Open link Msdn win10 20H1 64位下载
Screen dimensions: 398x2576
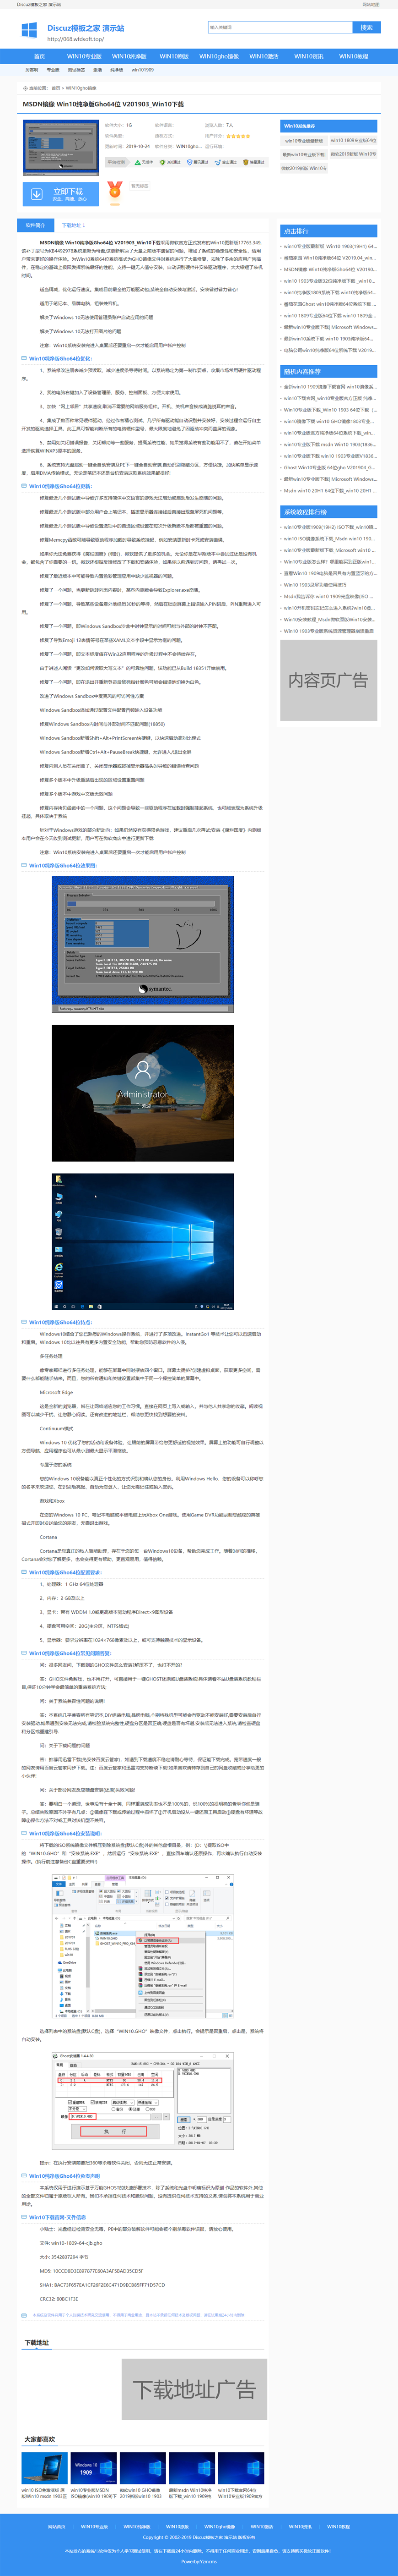click(x=329, y=490)
